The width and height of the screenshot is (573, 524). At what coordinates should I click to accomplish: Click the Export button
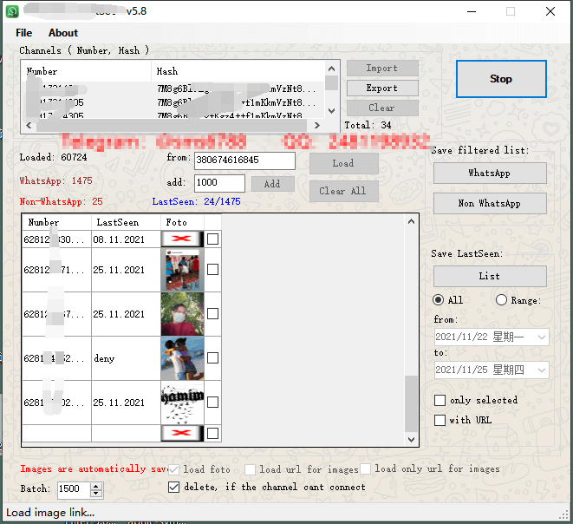click(382, 88)
